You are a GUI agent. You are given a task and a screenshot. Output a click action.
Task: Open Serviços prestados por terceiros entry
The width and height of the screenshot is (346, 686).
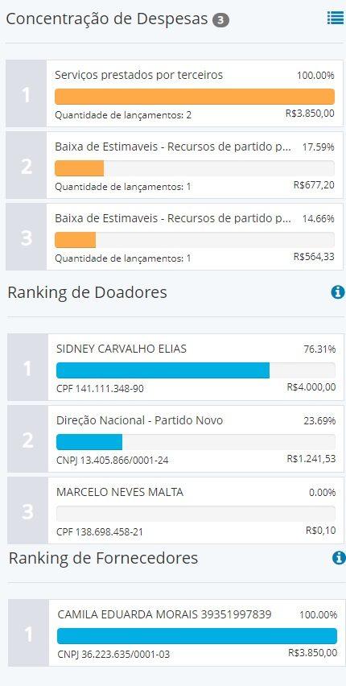(x=195, y=93)
